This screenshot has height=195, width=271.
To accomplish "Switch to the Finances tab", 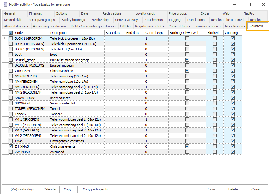I will point(35,13).
